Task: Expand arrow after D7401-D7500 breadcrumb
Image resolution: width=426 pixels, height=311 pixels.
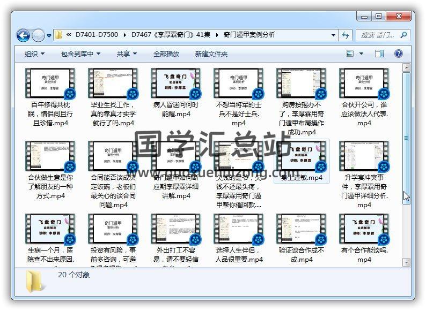Action: pos(124,35)
